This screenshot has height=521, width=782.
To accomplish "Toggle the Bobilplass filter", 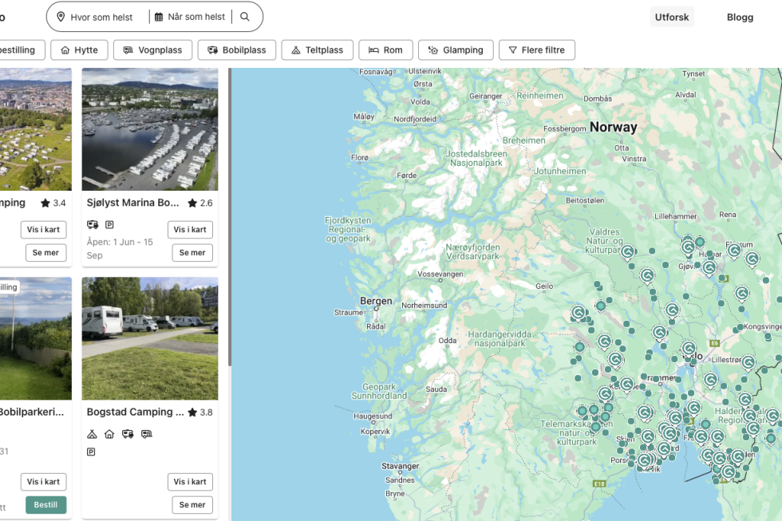I will (x=237, y=49).
